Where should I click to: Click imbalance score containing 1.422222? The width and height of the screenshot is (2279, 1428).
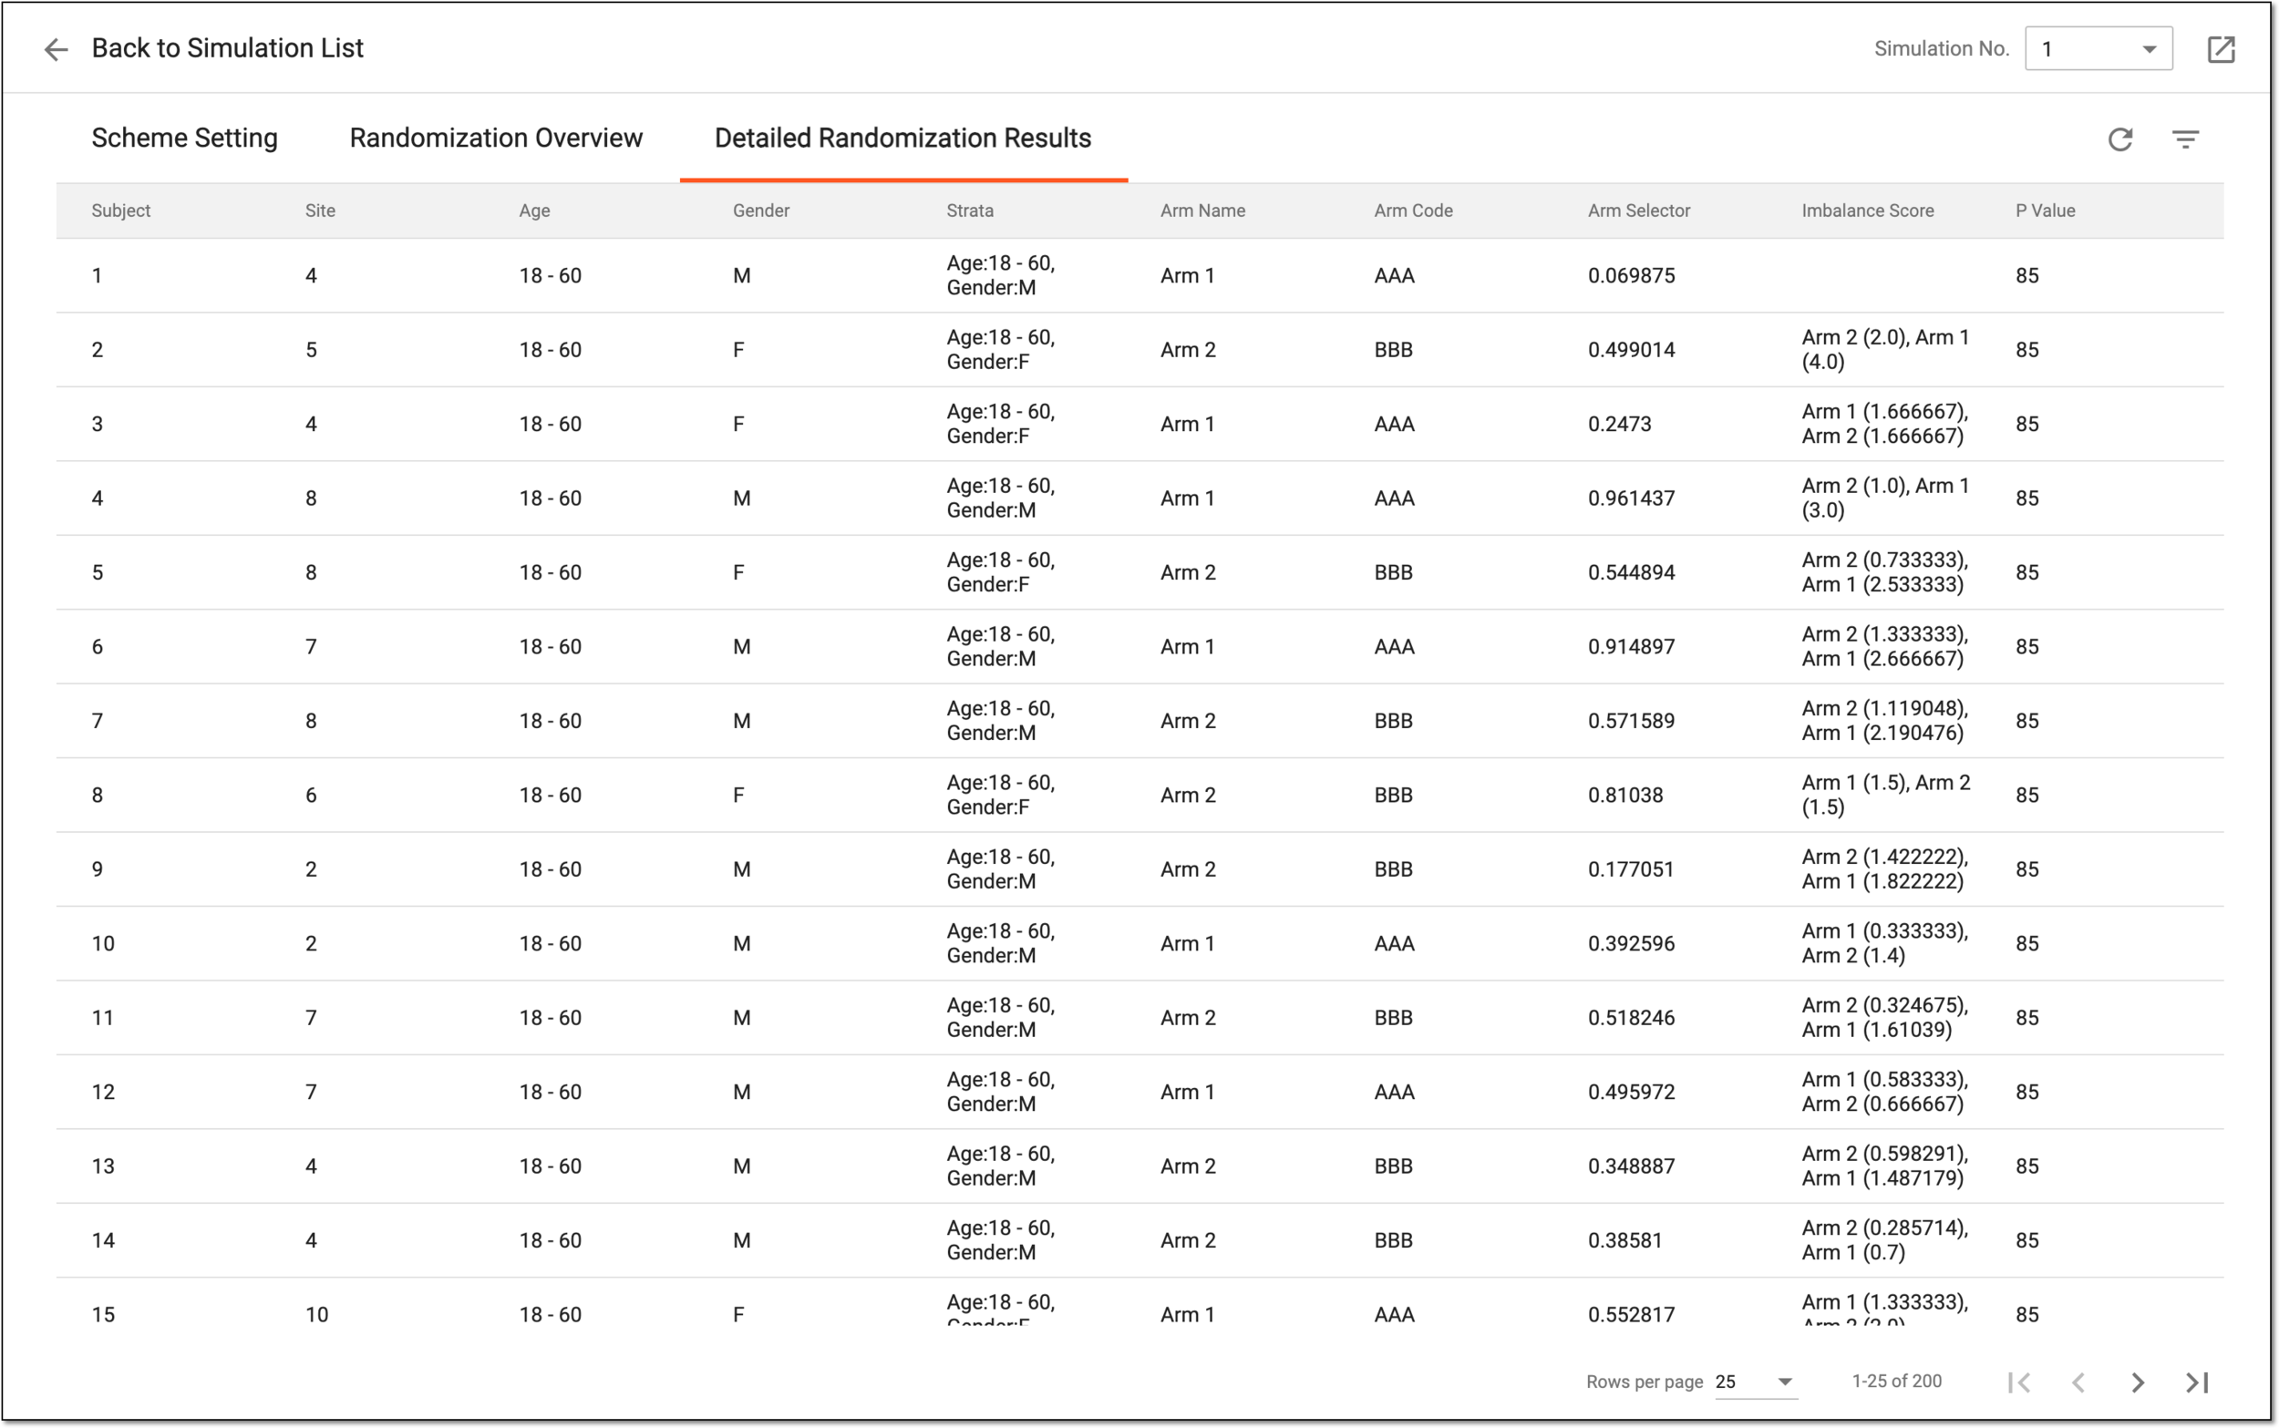pos(1884,868)
